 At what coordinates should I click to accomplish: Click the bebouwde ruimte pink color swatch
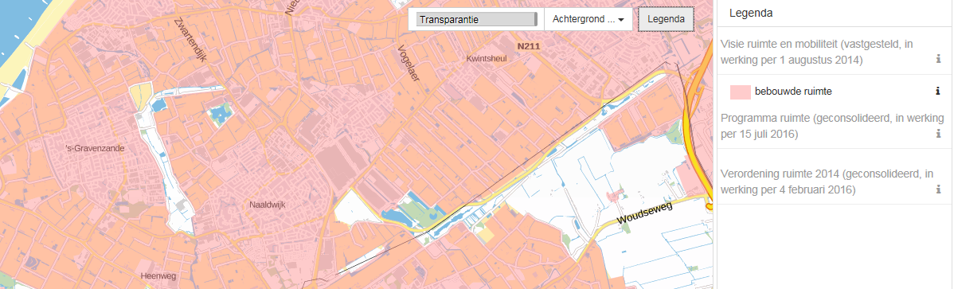point(741,92)
